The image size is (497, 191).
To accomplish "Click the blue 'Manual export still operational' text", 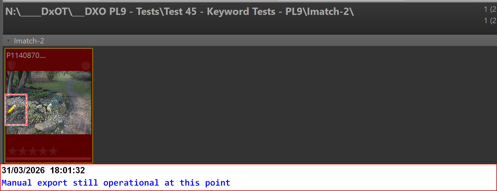I will click(116, 183).
